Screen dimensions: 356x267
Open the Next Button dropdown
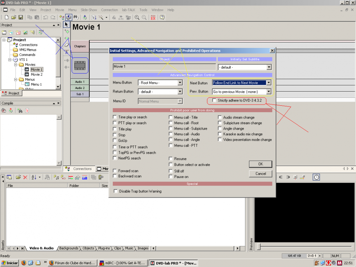point(269,83)
